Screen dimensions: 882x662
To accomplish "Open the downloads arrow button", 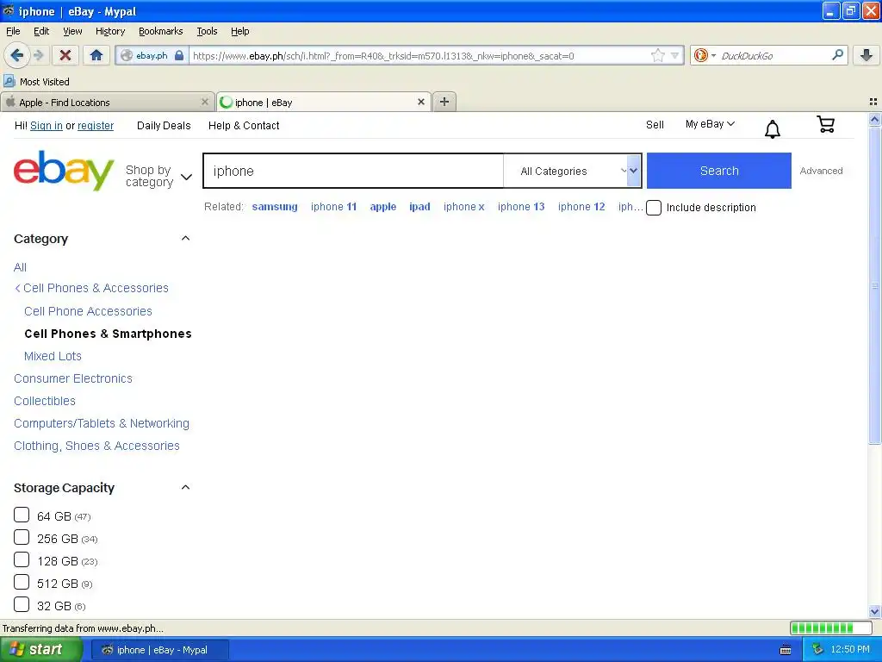I will coord(866,55).
